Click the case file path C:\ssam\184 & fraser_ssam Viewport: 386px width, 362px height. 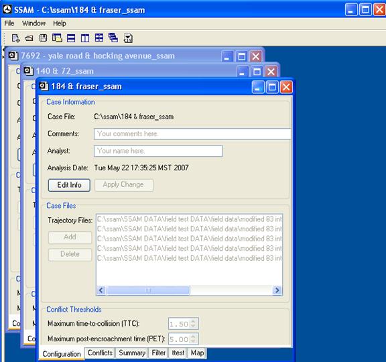click(x=133, y=117)
